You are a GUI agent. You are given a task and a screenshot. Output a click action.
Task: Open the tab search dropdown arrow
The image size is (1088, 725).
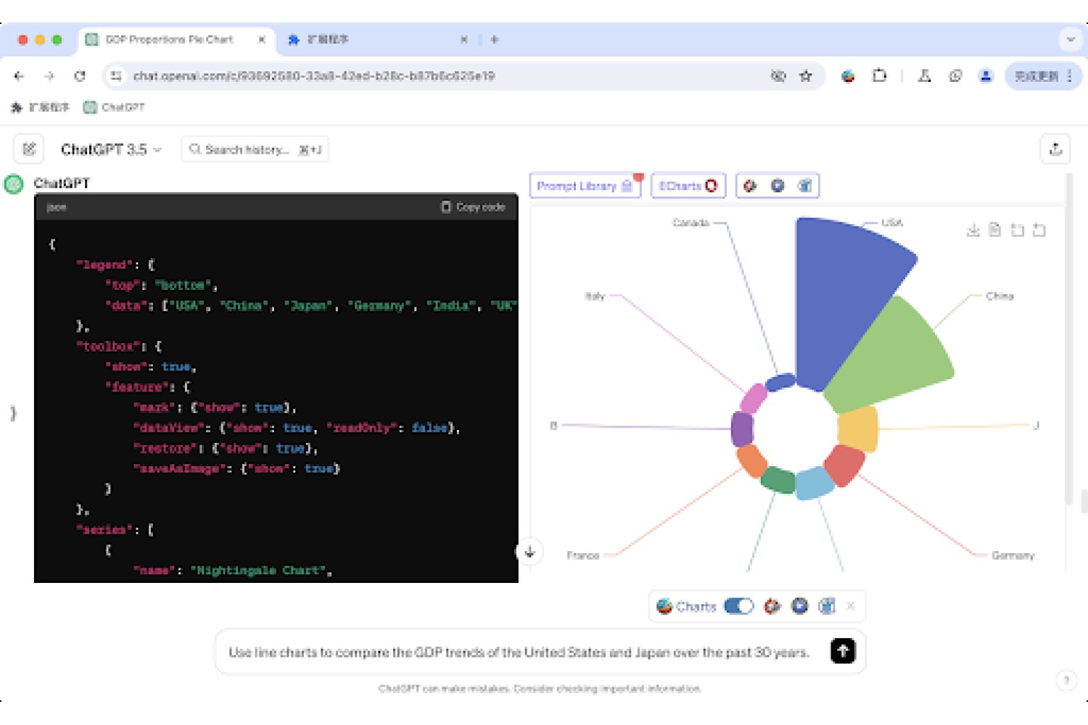coord(1071,40)
